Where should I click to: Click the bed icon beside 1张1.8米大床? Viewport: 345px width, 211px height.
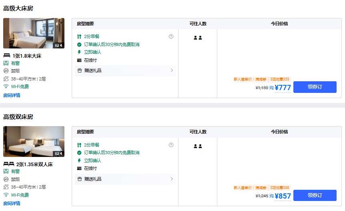(7, 56)
